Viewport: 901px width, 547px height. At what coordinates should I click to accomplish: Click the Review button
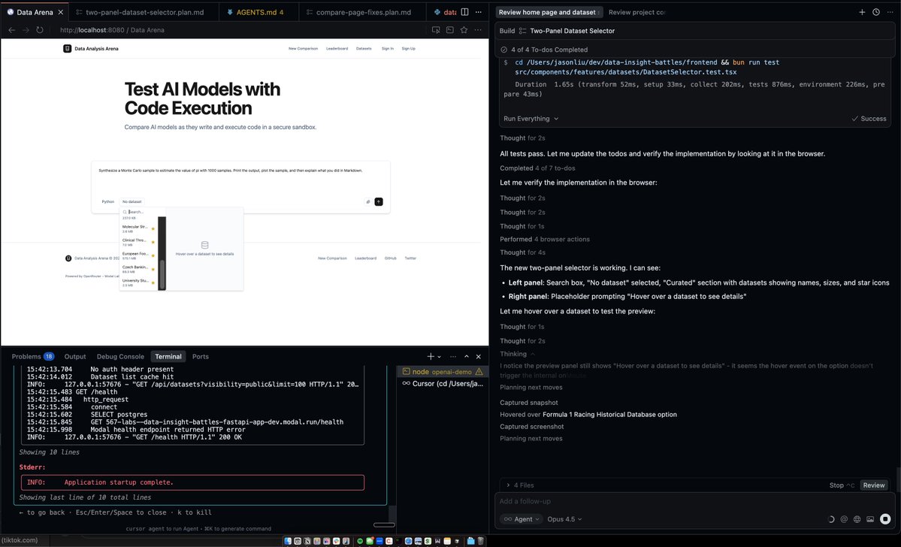873,485
